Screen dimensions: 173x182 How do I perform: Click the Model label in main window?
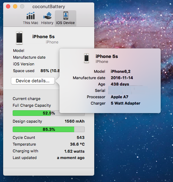(19, 51)
